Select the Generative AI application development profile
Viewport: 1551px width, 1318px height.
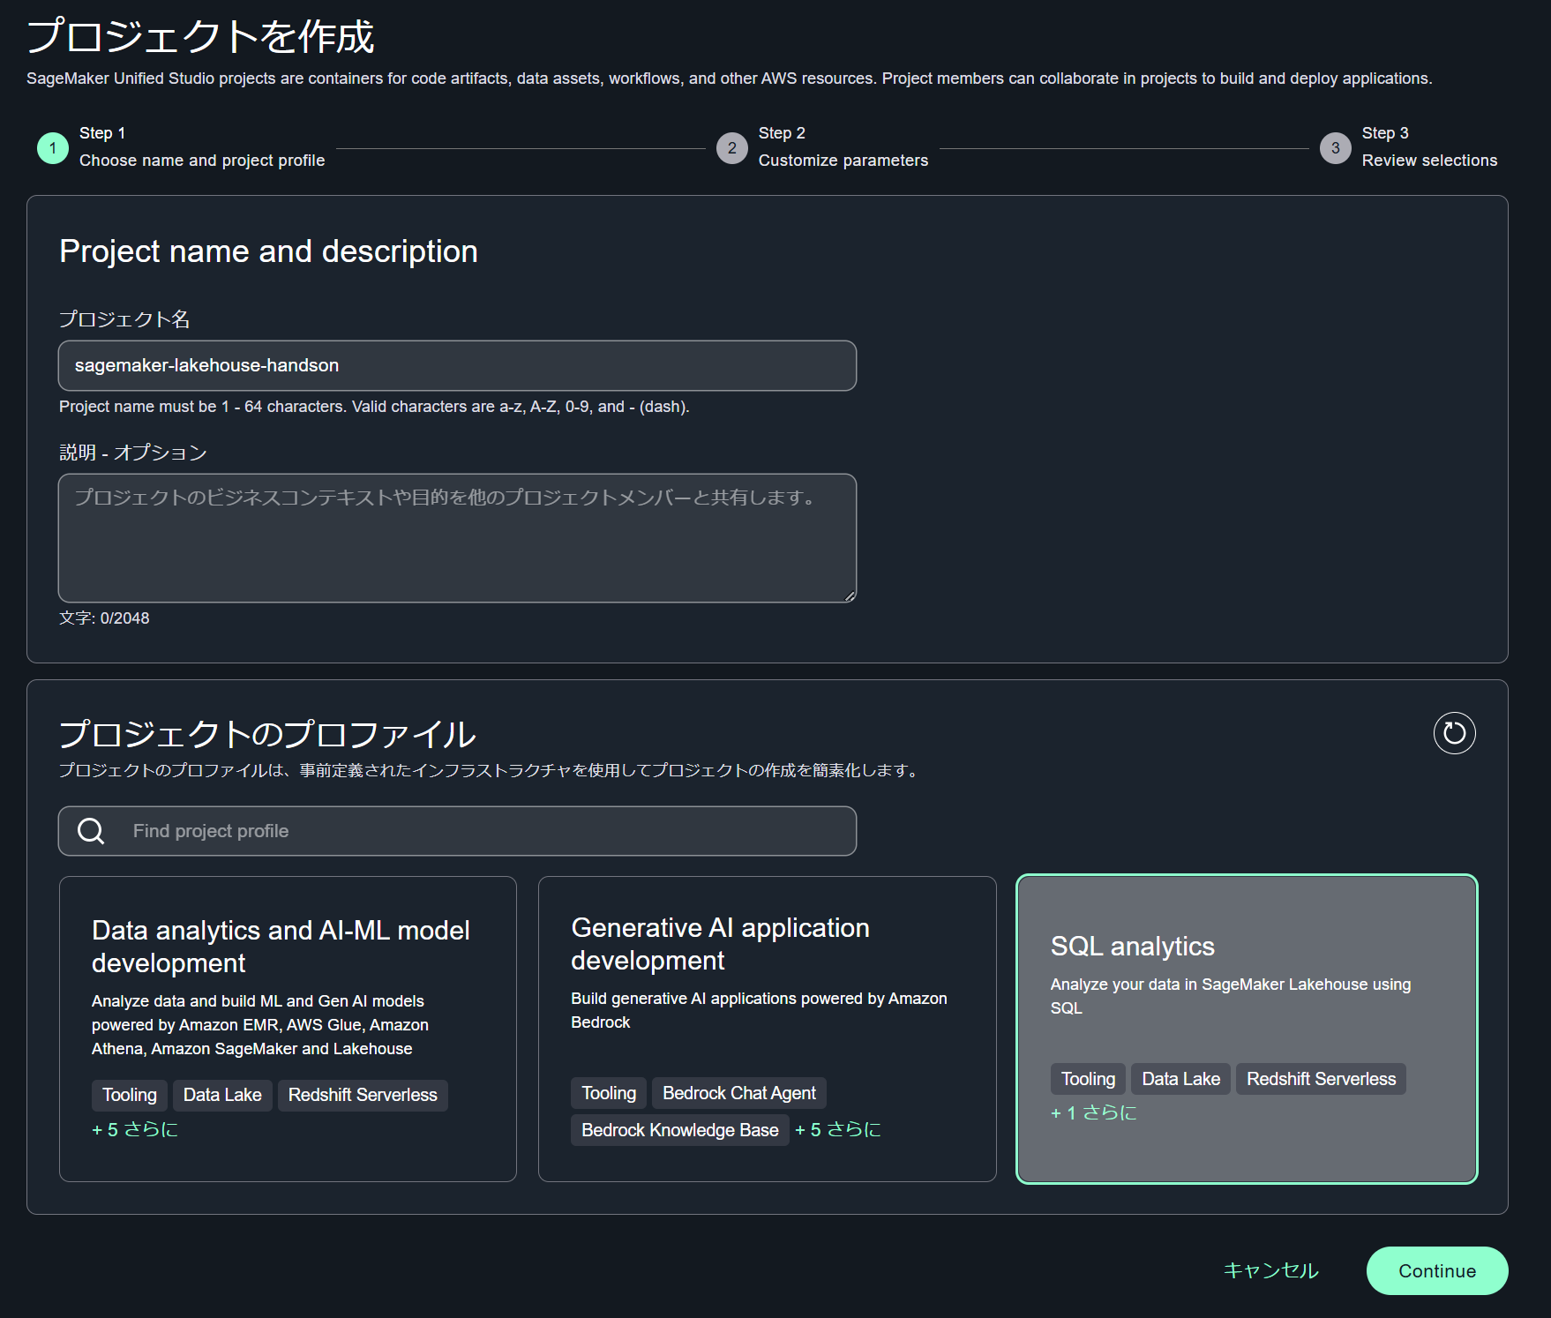pyautogui.click(x=767, y=1029)
